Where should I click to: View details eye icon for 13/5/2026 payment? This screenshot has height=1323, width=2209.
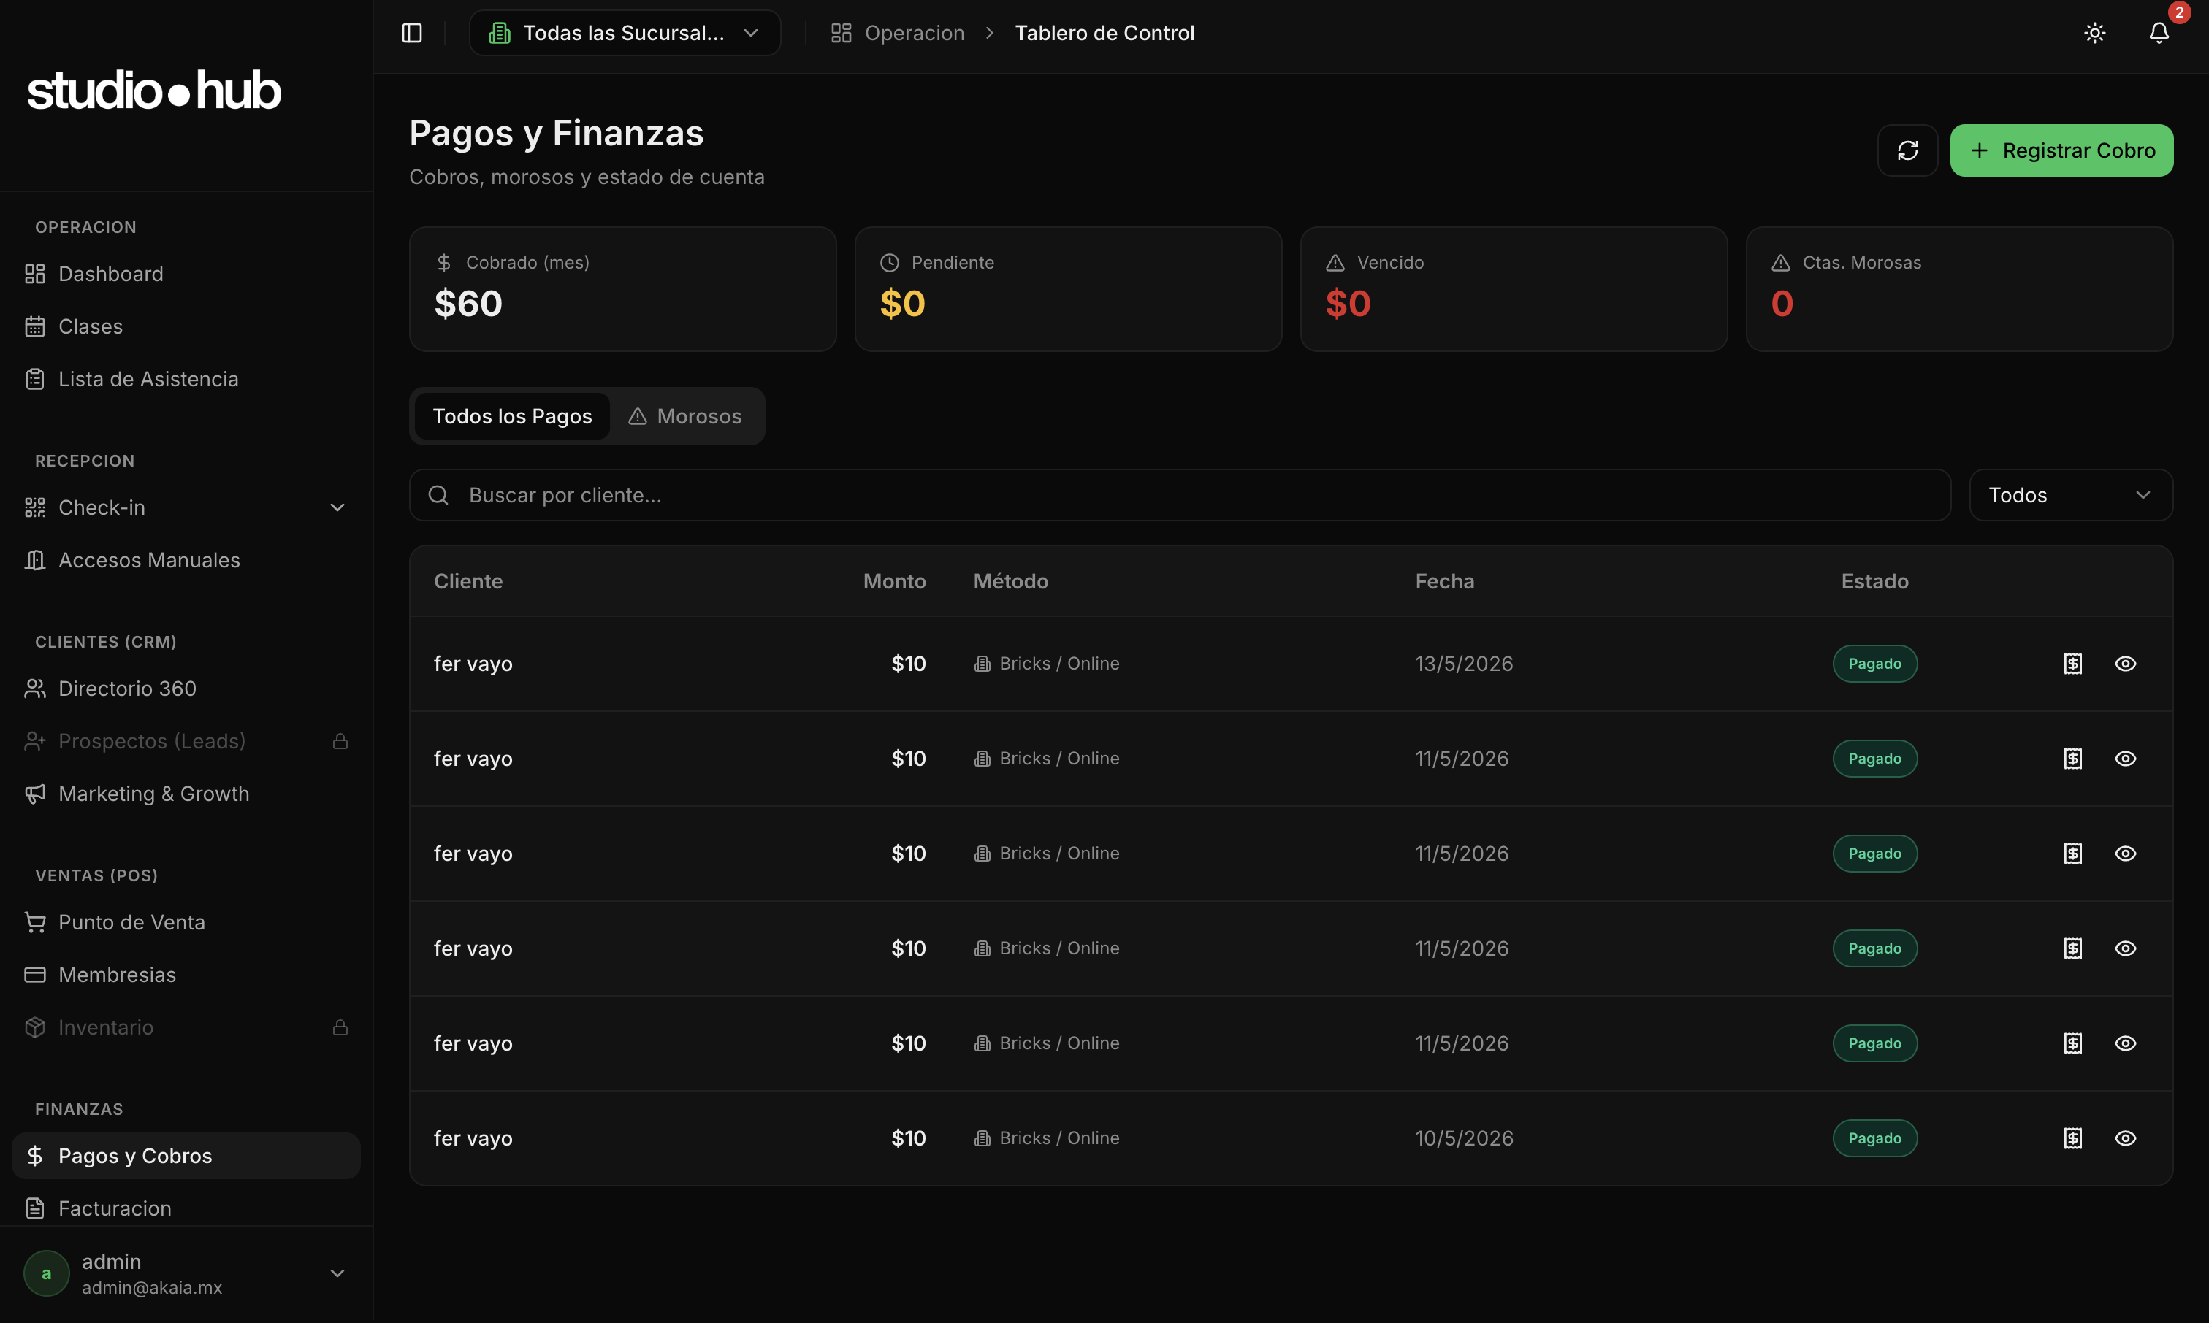[2125, 663]
